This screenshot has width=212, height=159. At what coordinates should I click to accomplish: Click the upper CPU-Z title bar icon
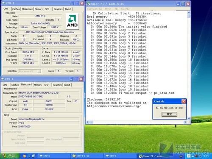[3, 3]
